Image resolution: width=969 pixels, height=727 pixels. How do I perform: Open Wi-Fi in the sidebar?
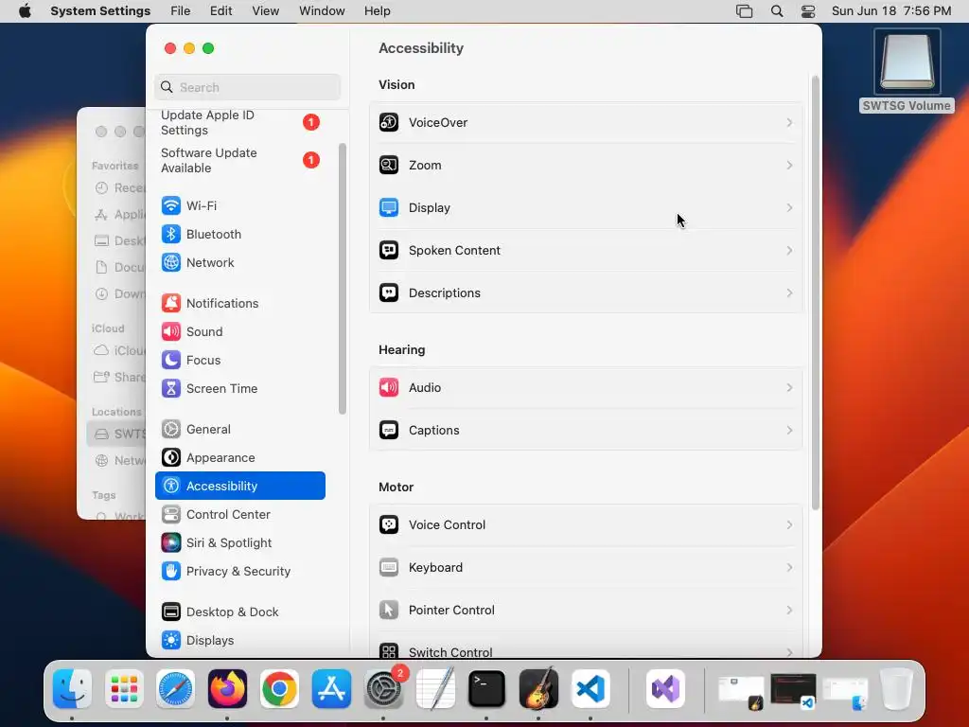(240, 205)
